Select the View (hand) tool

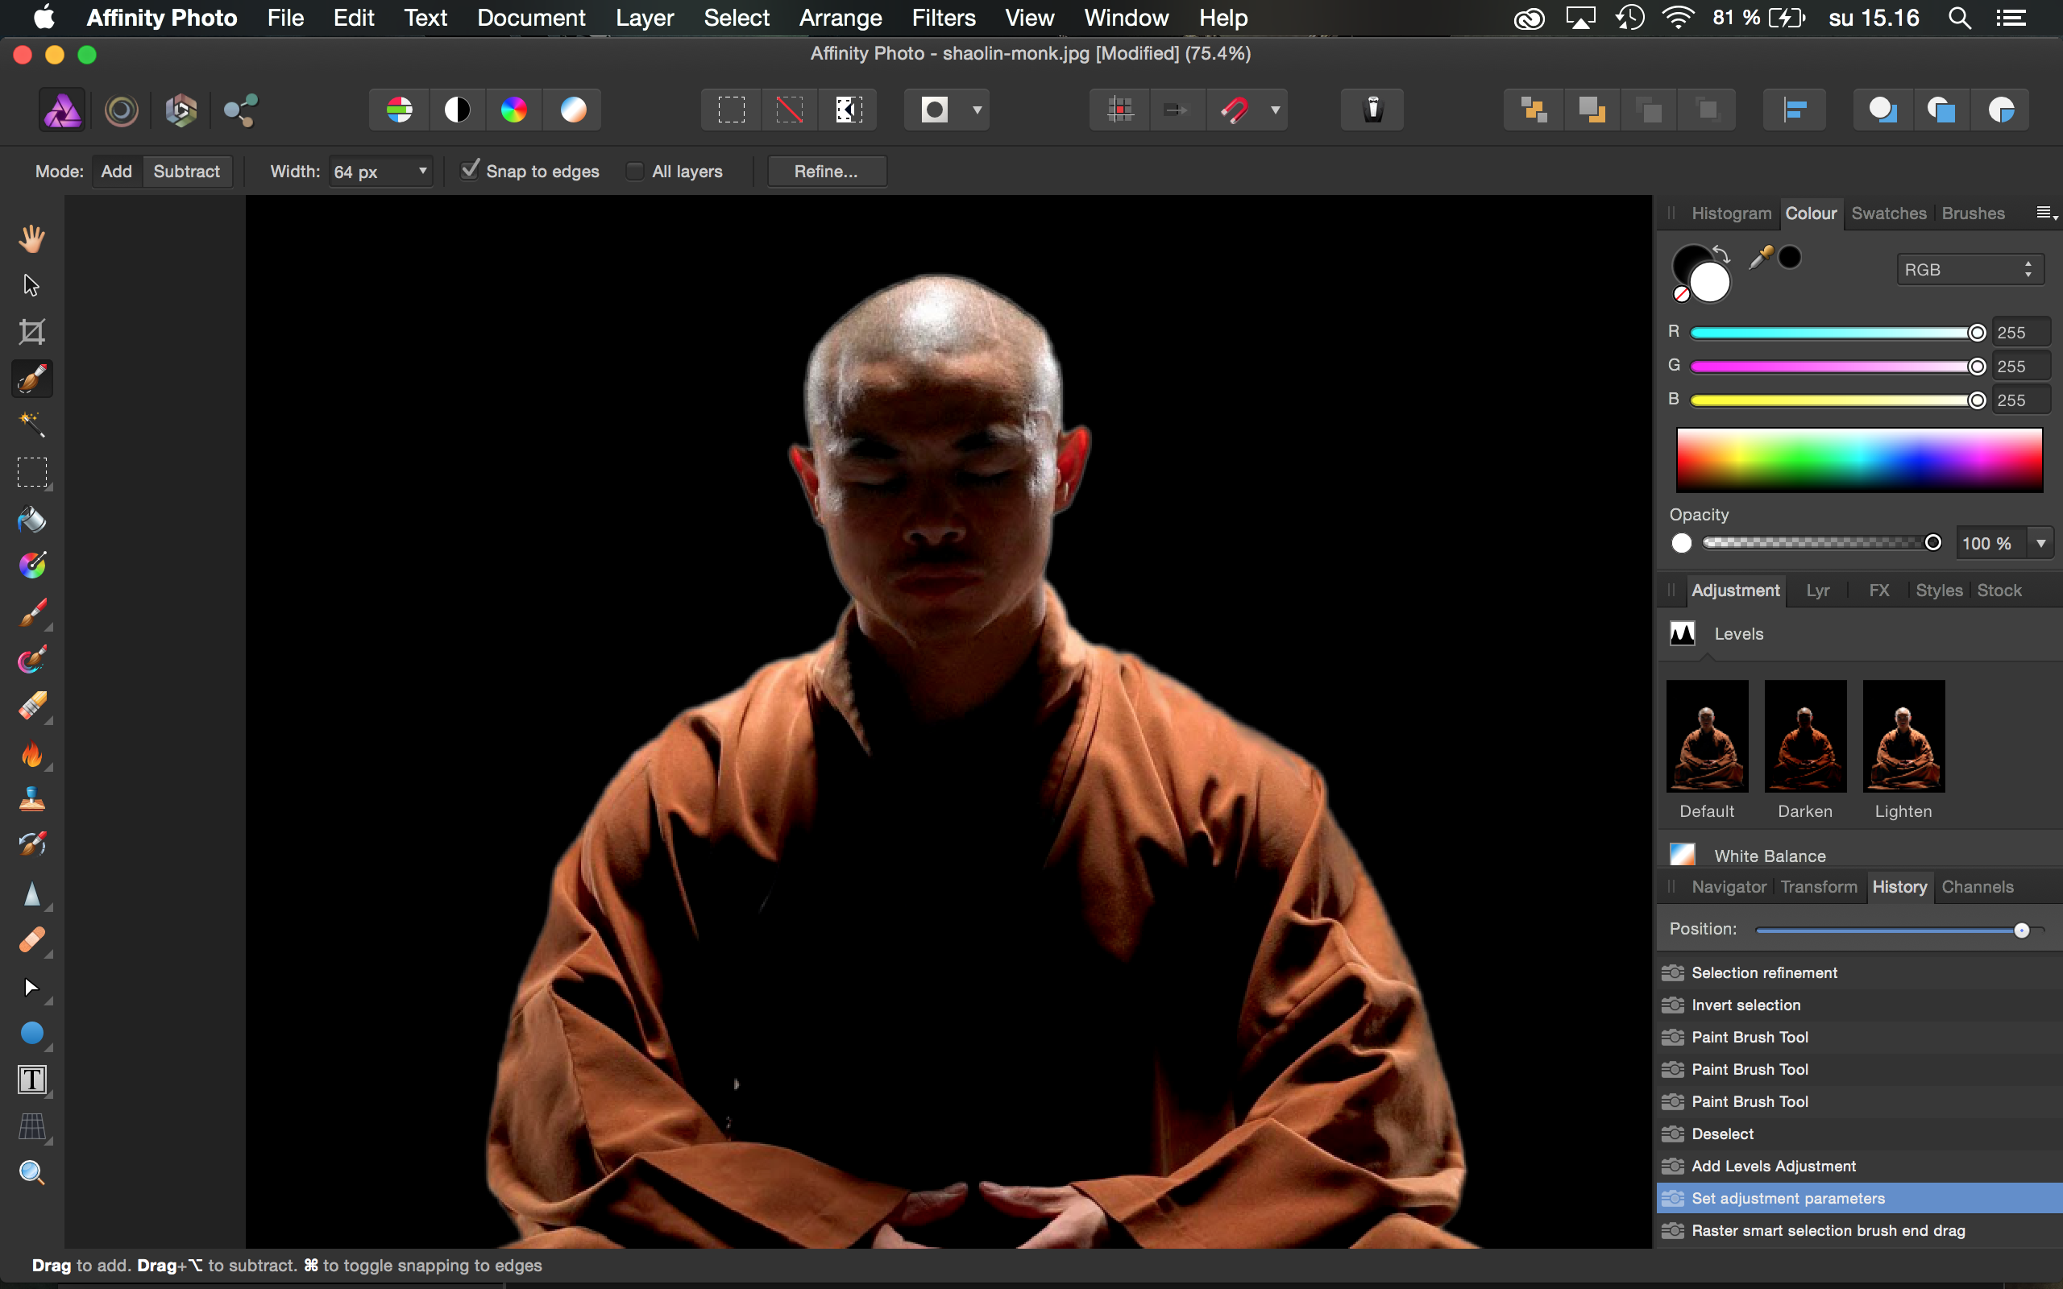pos(31,238)
